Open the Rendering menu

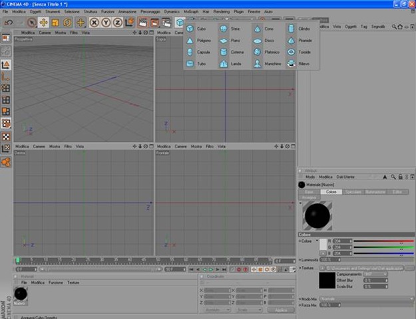coord(221,12)
